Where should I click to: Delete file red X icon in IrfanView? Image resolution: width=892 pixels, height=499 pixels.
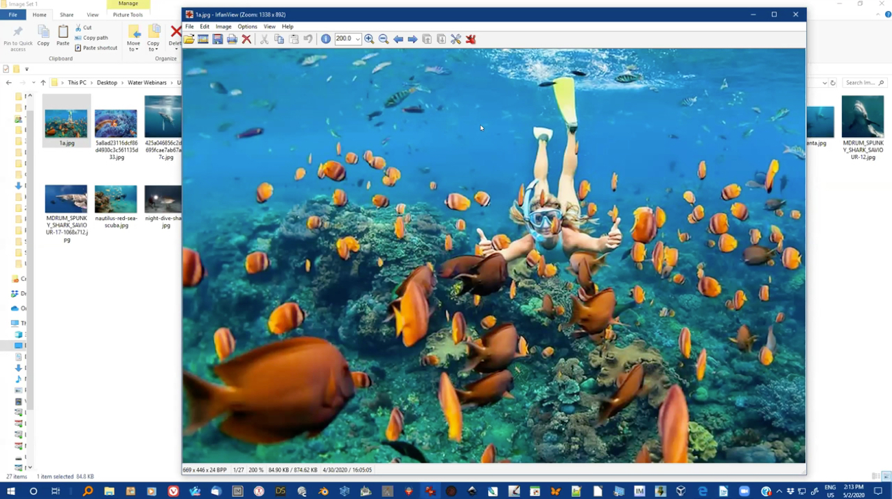pyautogui.click(x=246, y=39)
